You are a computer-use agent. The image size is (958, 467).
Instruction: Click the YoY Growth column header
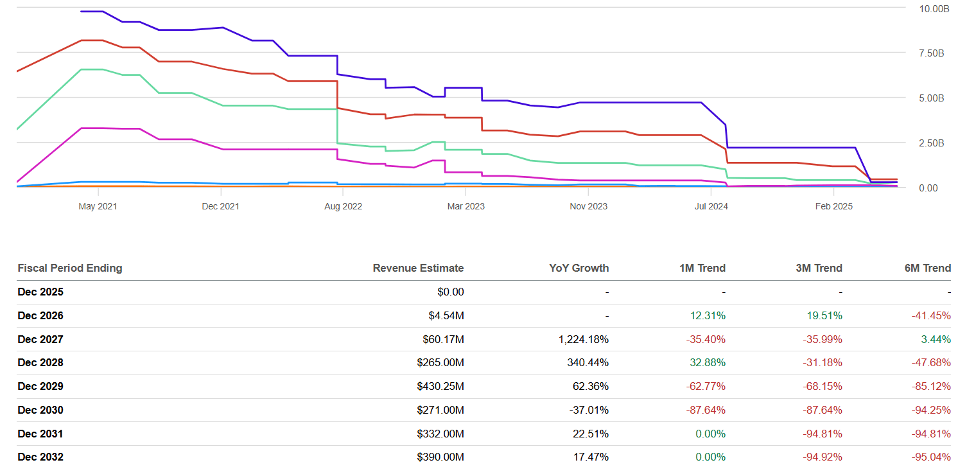pyautogui.click(x=579, y=268)
